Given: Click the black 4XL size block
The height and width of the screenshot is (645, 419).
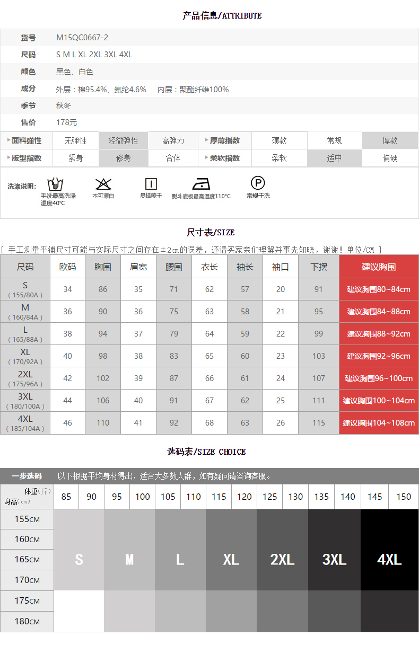Looking at the screenshot, I should click(x=389, y=559).
